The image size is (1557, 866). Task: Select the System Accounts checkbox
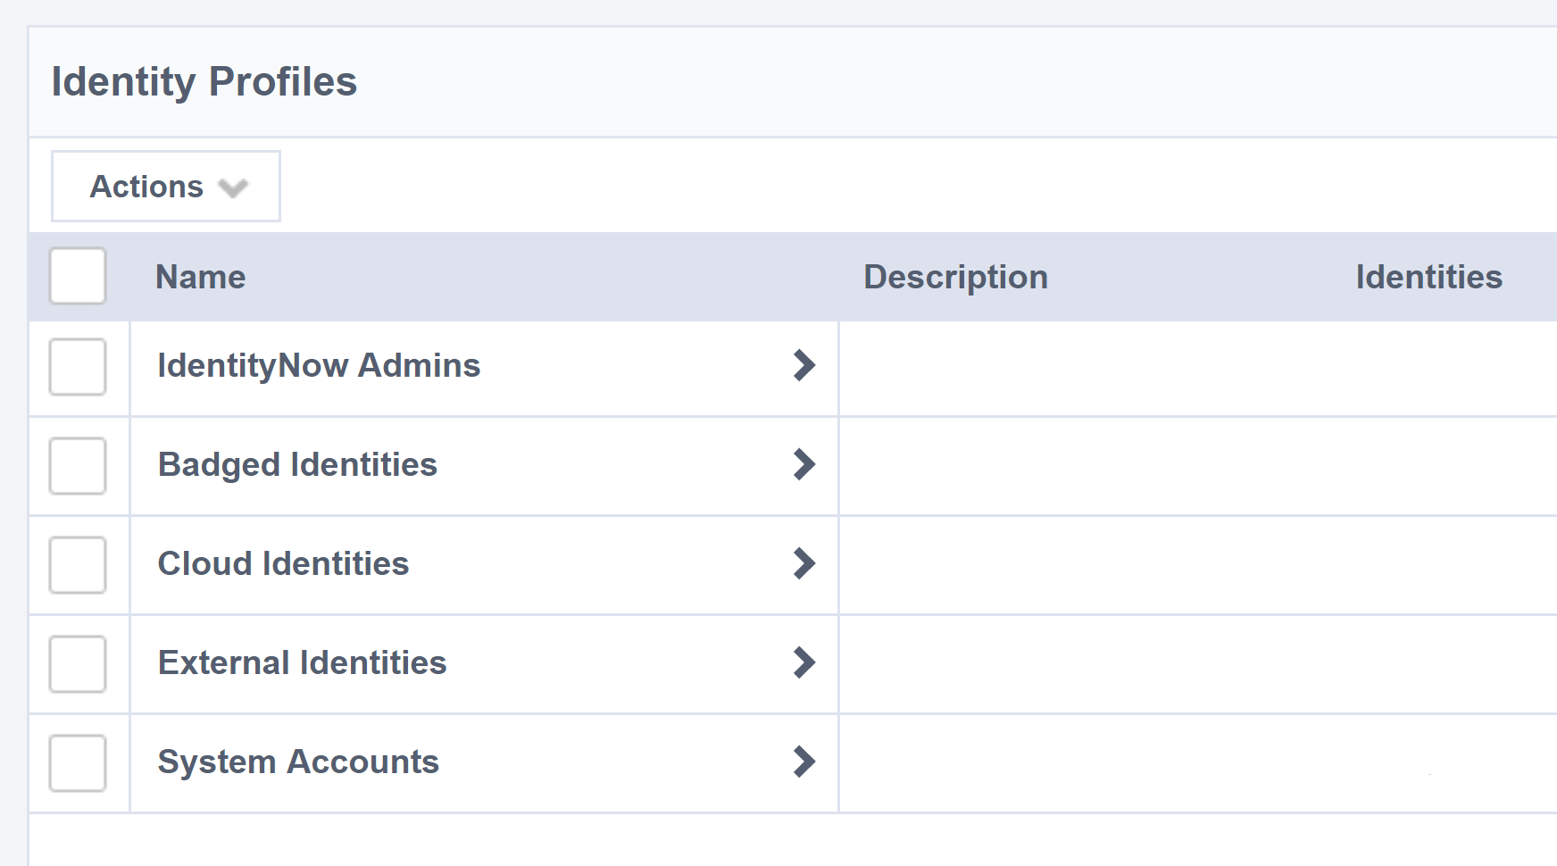78,763
